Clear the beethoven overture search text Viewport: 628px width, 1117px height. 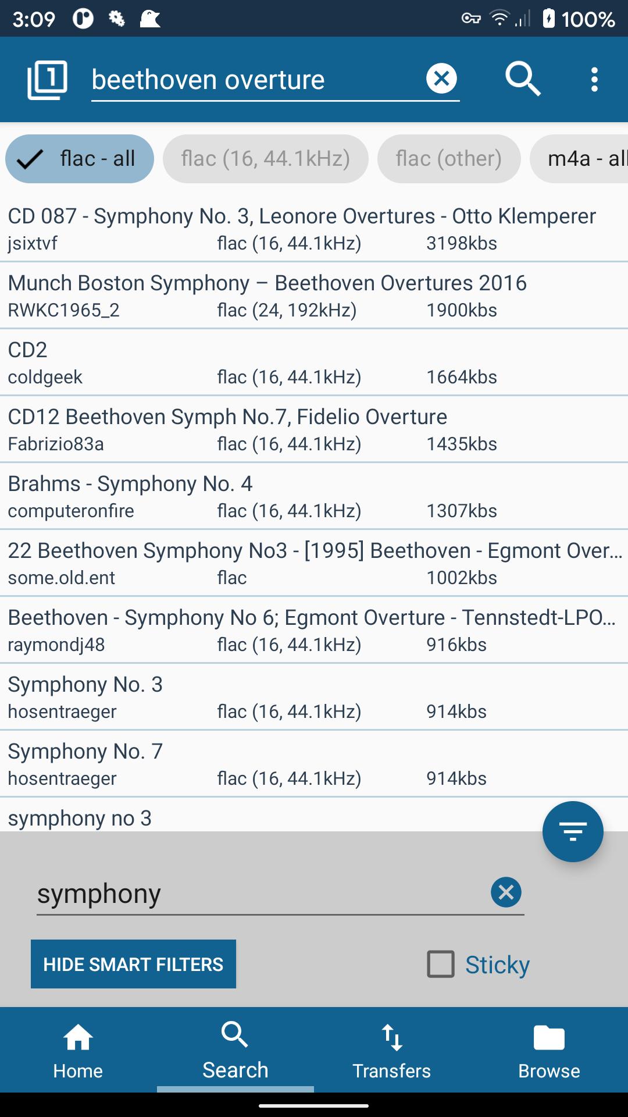tap(442, 79)
